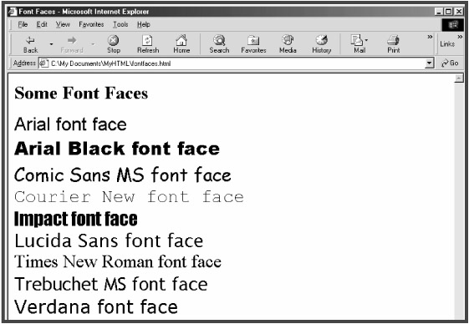Open the Tools menu

tap(120, 24)
